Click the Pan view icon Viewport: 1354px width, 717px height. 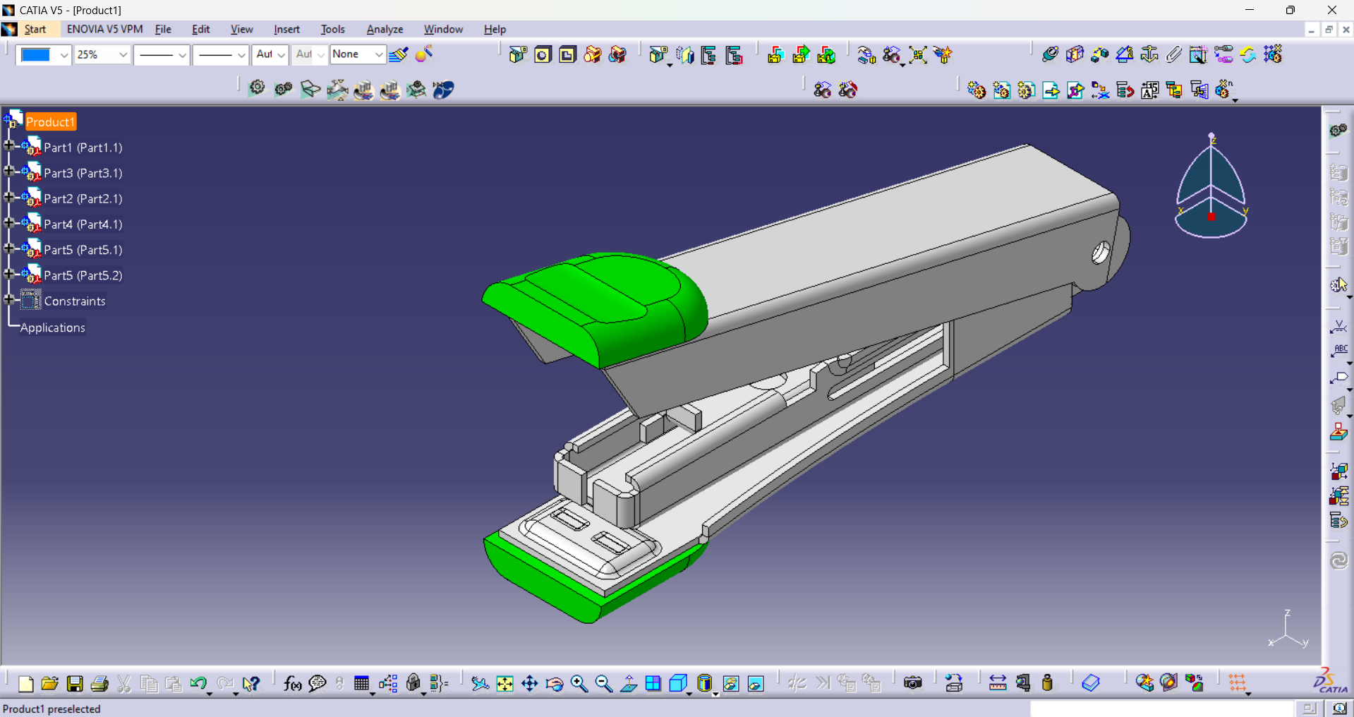pyautogui.click(x=529, y=683)
